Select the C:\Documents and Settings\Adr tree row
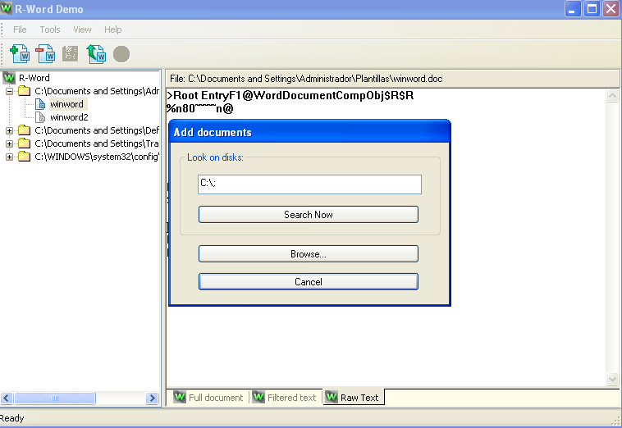Screen dimensions: 622x428 pyautogui.click(x=97, y=91)
